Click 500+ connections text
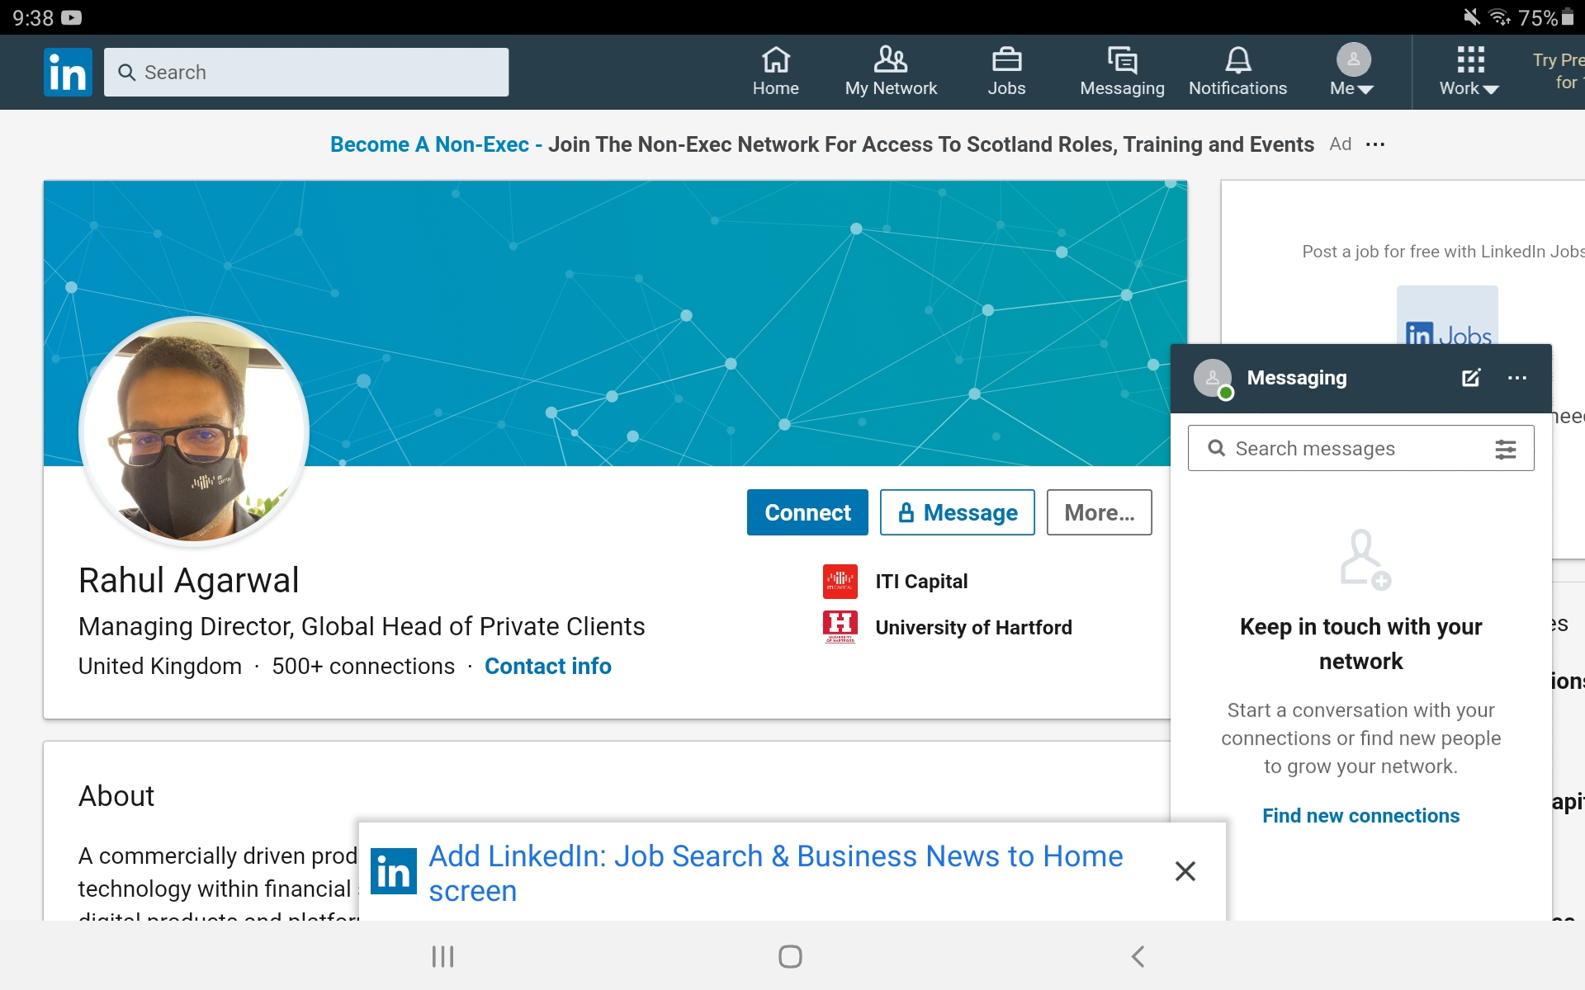 point(363,666)
